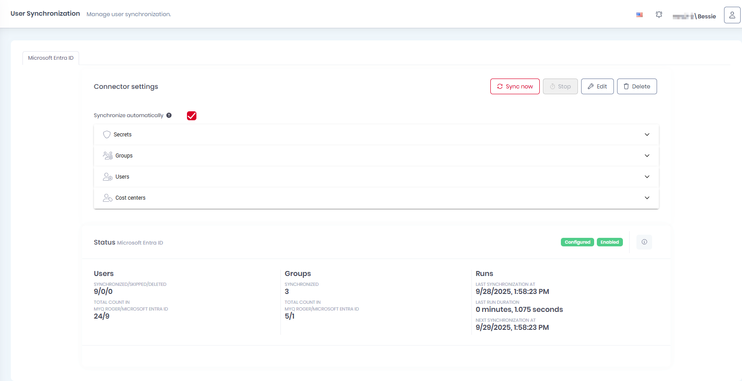Click the help icon beside Synchronize automatically

[x=169, y=115]
